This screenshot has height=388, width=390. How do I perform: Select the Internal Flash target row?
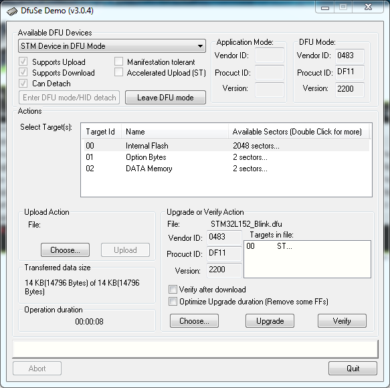226,146
